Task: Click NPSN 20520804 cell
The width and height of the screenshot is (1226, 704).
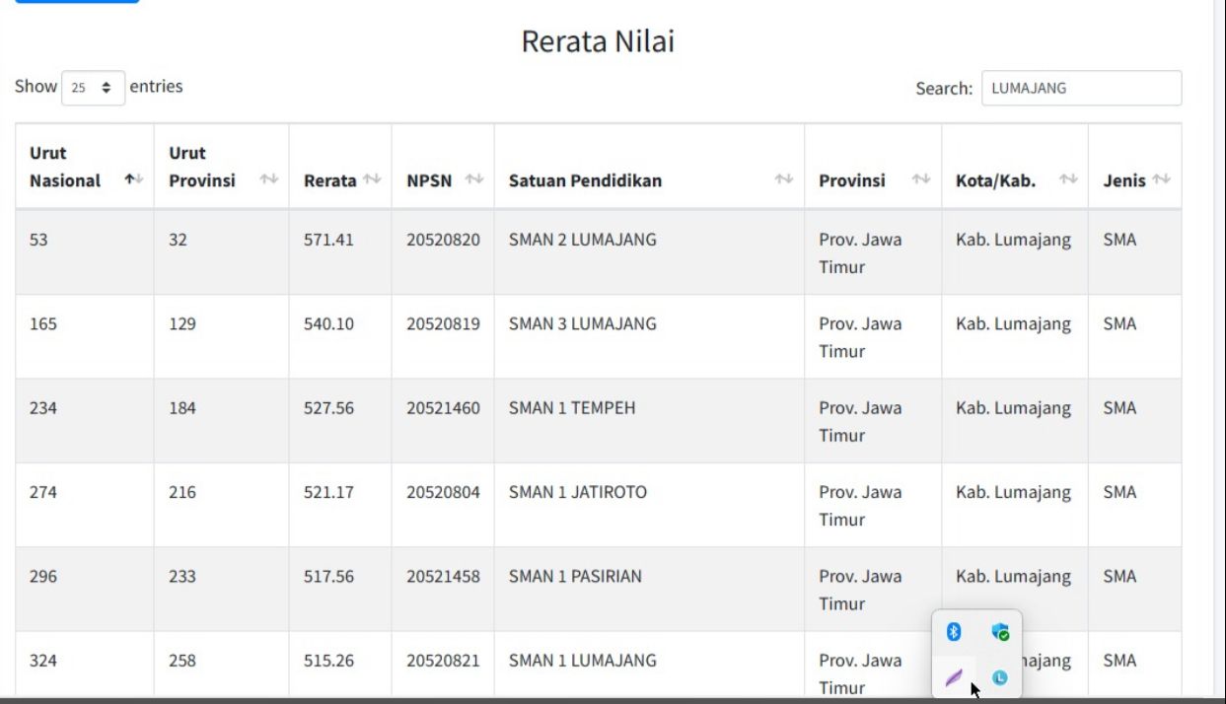Action: (x=443, y=492)
